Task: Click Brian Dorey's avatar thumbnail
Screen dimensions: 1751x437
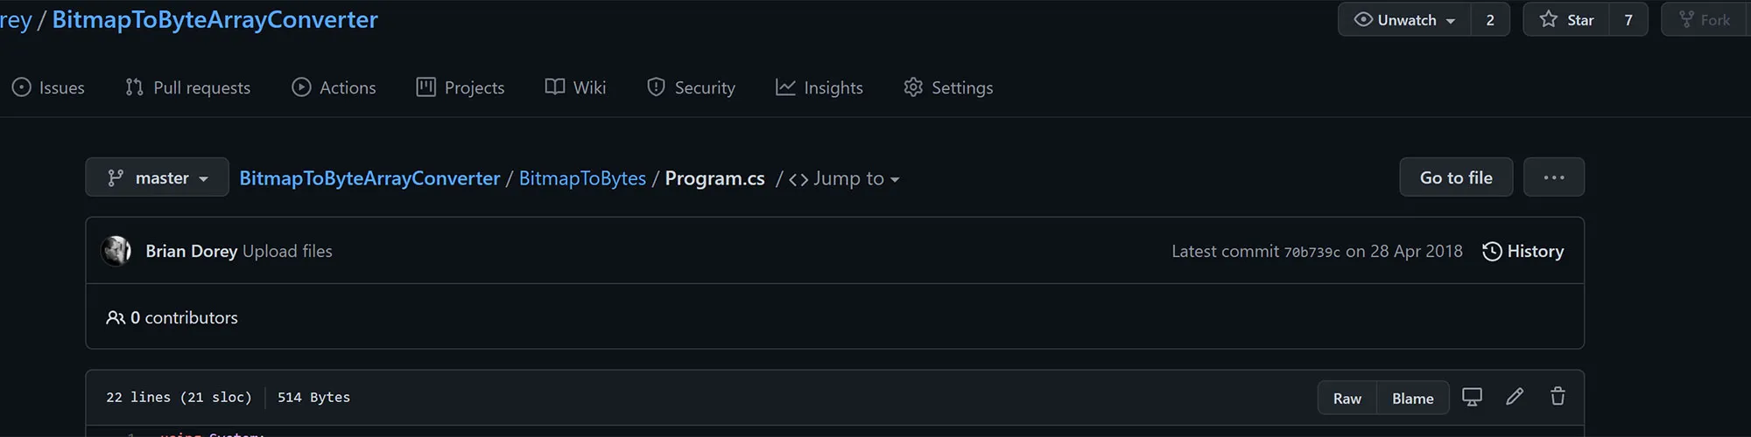Action: [116, 251]
